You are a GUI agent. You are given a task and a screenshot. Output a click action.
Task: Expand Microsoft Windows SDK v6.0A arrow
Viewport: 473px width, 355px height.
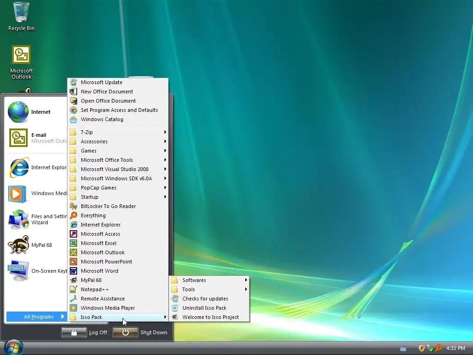click(165, 178)
